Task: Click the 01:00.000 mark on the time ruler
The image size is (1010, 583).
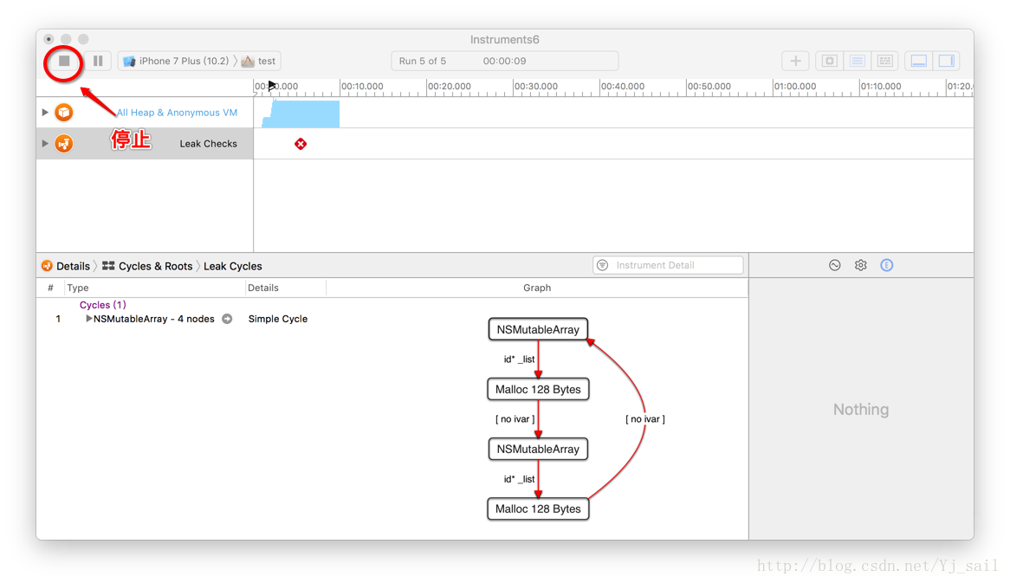Action: (x=795, y=87)
